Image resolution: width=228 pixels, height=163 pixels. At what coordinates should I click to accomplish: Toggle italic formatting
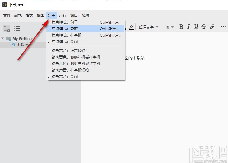(188, 27)
